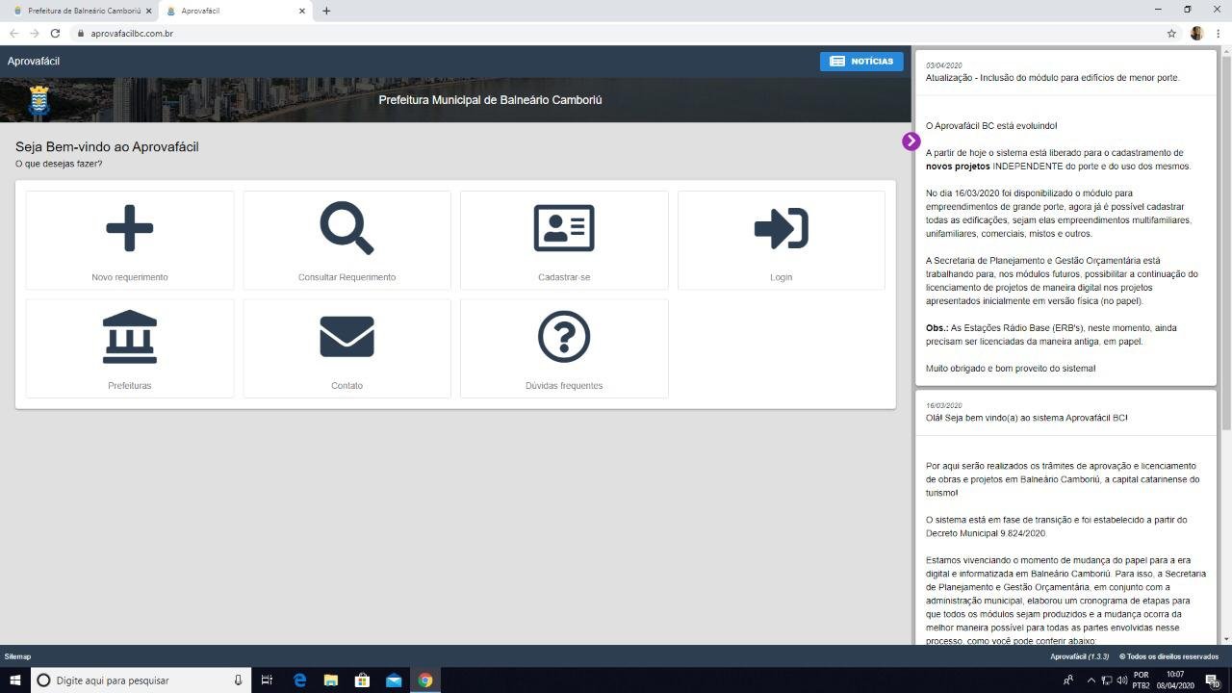Open the Dúvidas frequentes question icon
Image resolution: width=1232 pixels, height=693 pixels.
(x=564, y=337)
